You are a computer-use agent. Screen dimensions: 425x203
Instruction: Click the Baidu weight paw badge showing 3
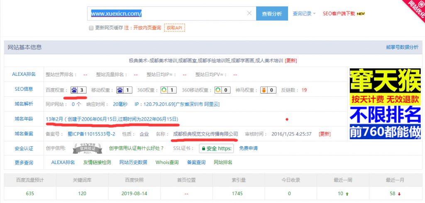pos(78,90)
